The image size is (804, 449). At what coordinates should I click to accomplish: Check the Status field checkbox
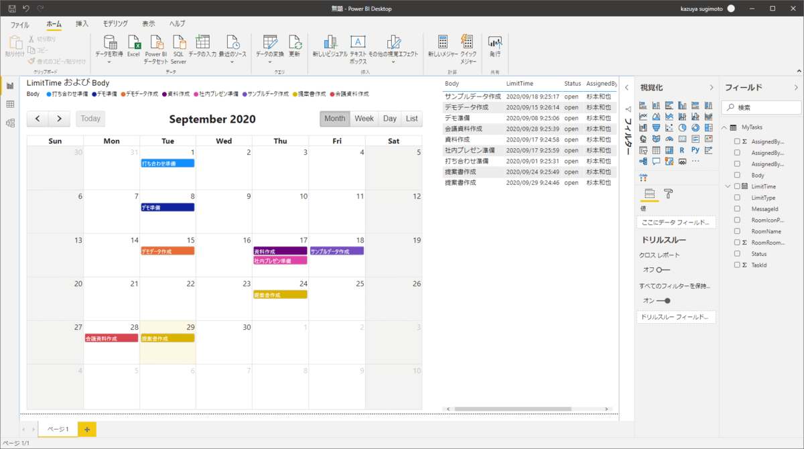(x=736, y=253)
